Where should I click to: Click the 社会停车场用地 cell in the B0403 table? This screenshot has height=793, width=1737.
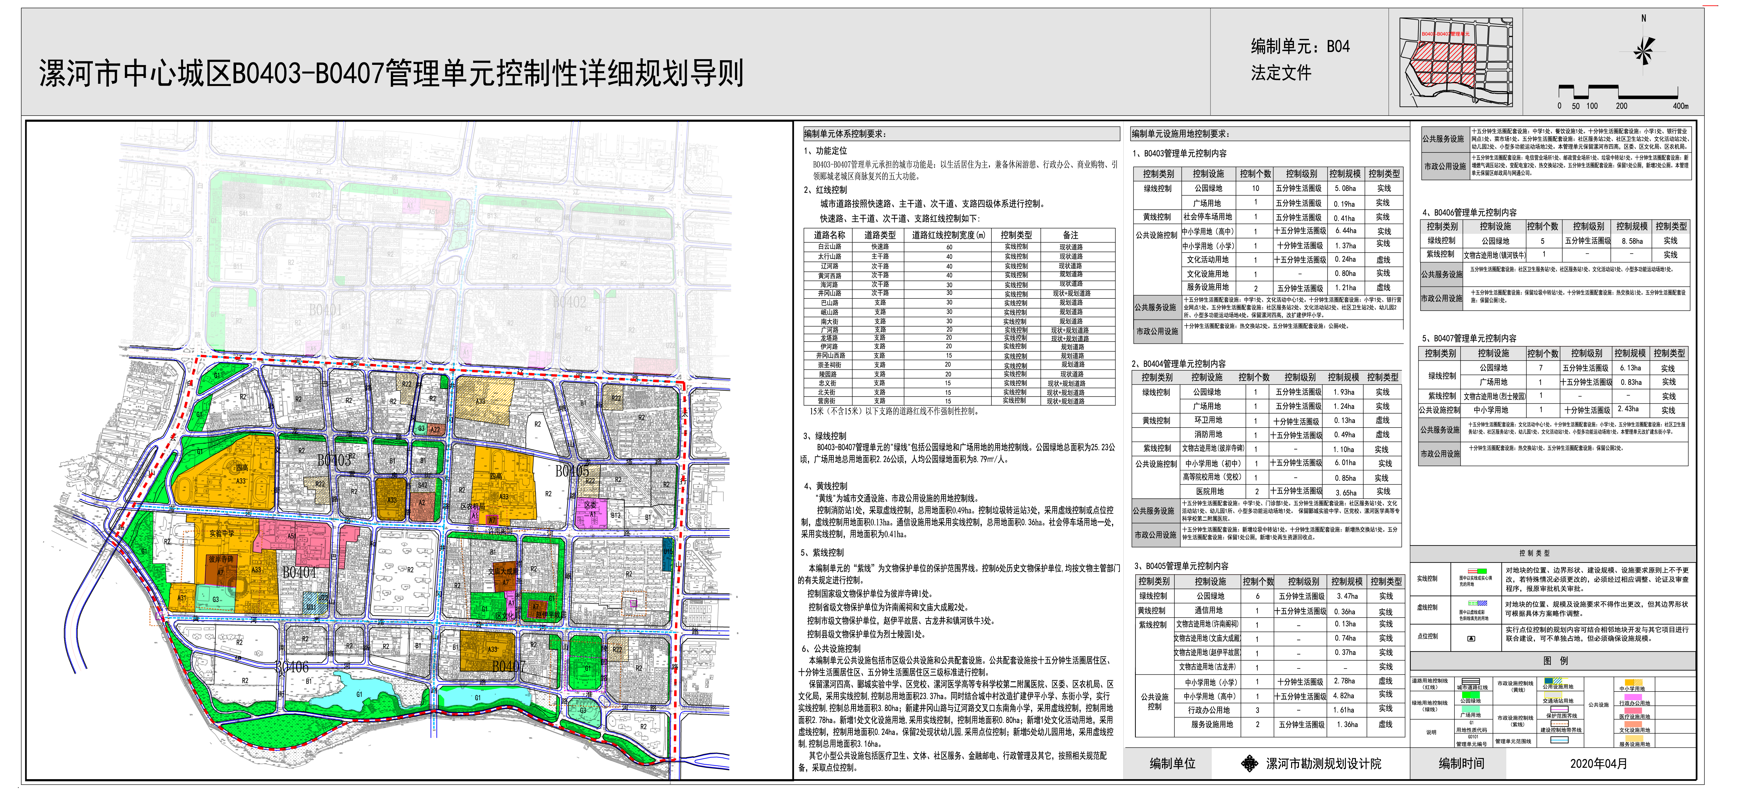coord(1208,217)
